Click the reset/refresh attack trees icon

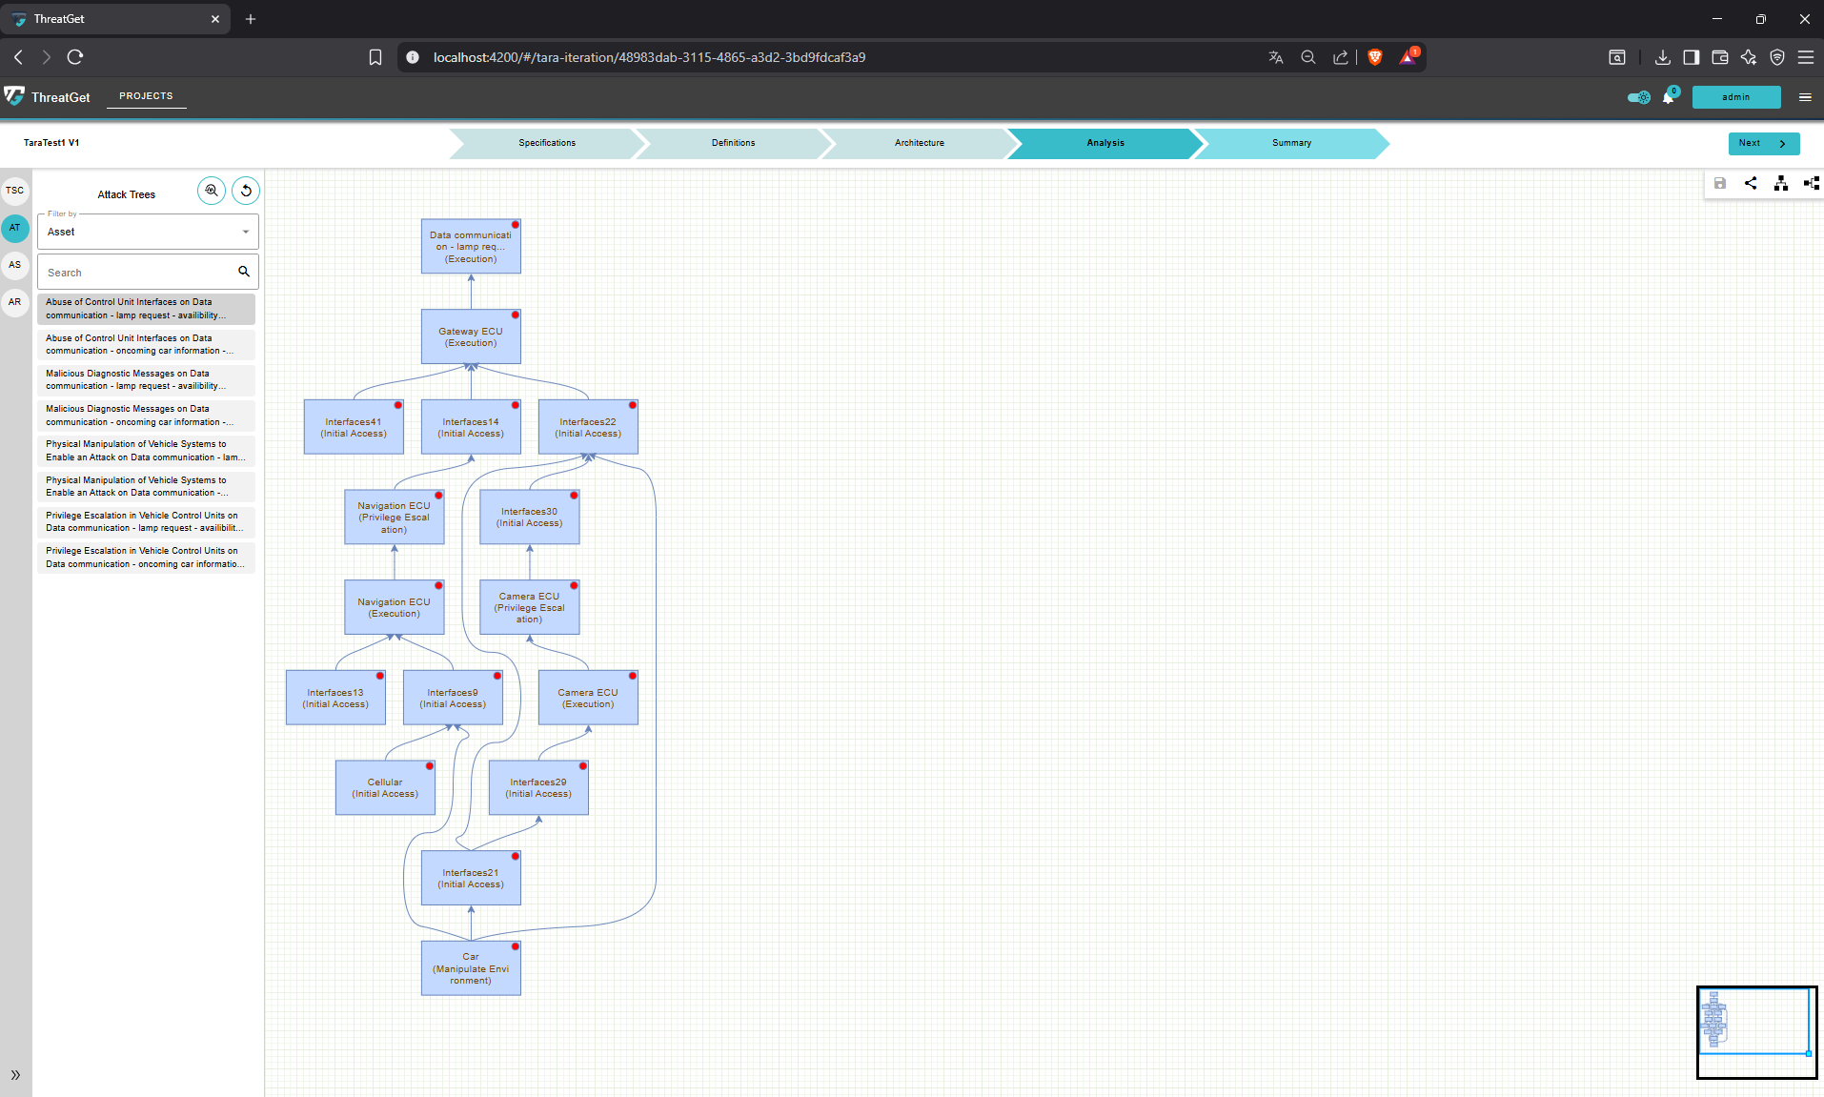coord(246,191)
